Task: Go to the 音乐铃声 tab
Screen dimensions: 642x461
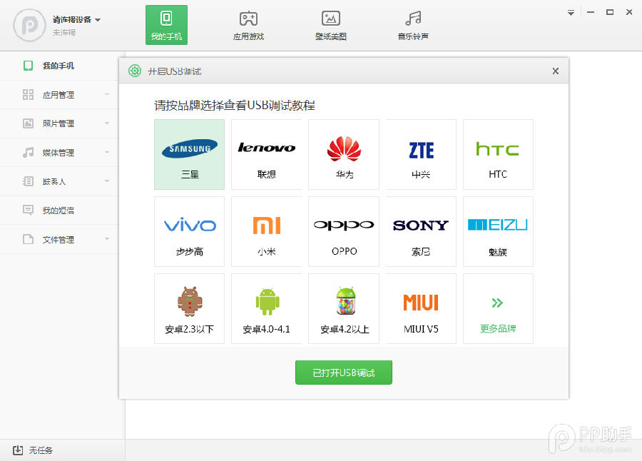Action: 413,26
